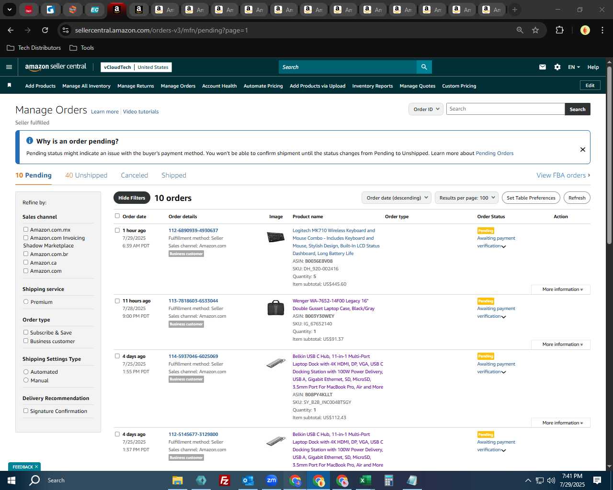Click the magnifier search button in header

[x=424, y=67]
